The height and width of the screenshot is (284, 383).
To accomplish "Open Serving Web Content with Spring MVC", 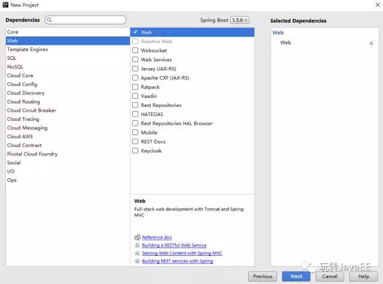I will pos(182,253).
